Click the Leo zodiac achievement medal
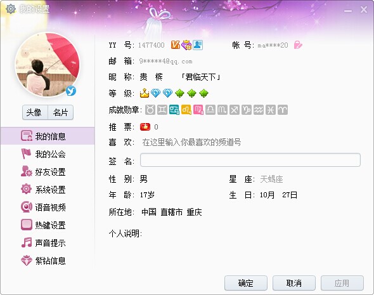 (186, 110)
